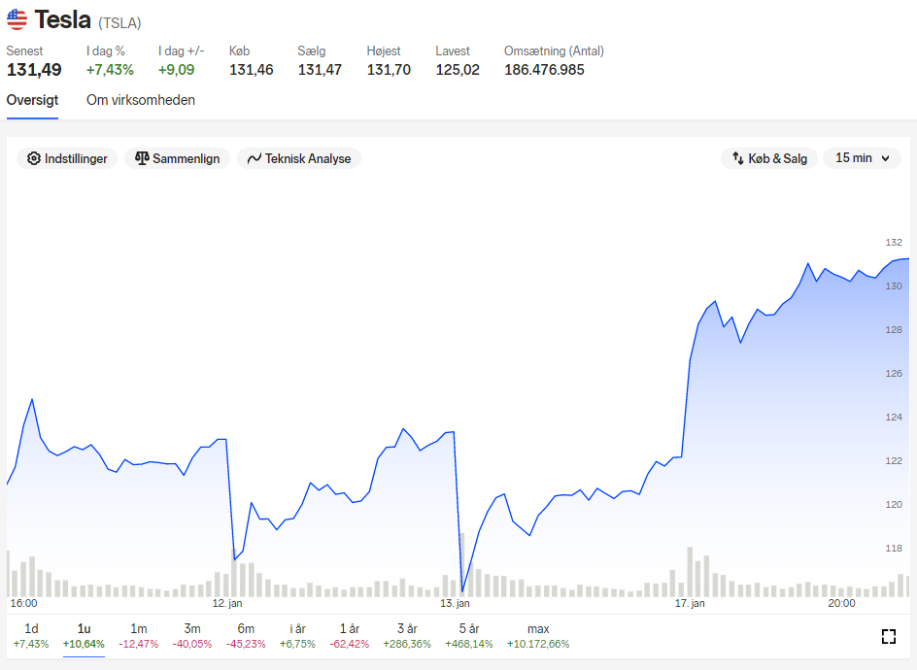Click the I dag % value +7,43%
Viewport: 917px width, 670px height.
point(110,70)
